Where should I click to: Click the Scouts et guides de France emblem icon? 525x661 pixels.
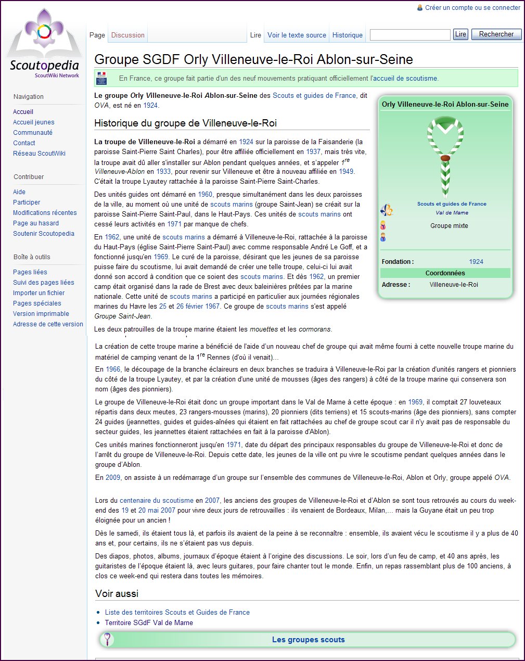386,210
